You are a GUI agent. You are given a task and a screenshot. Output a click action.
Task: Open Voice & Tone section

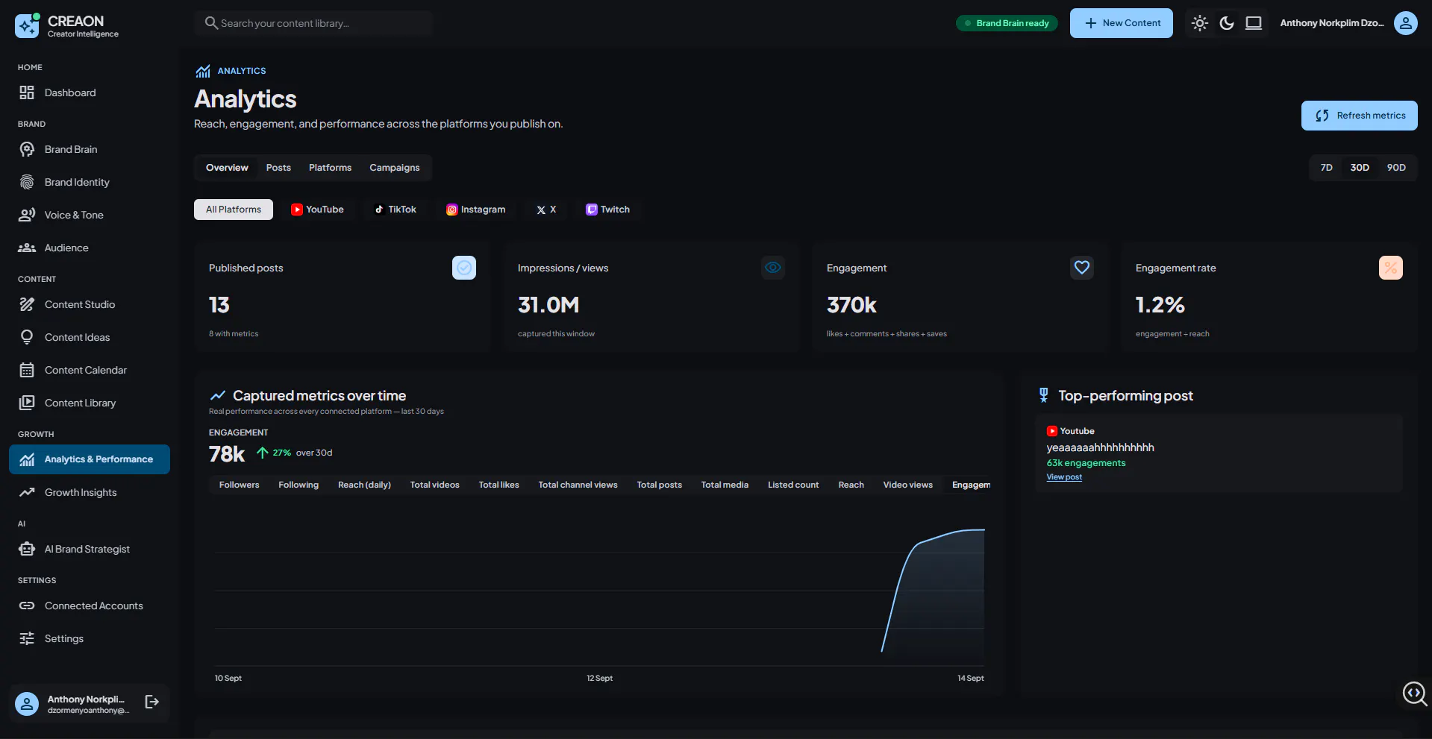coord(90,215)
